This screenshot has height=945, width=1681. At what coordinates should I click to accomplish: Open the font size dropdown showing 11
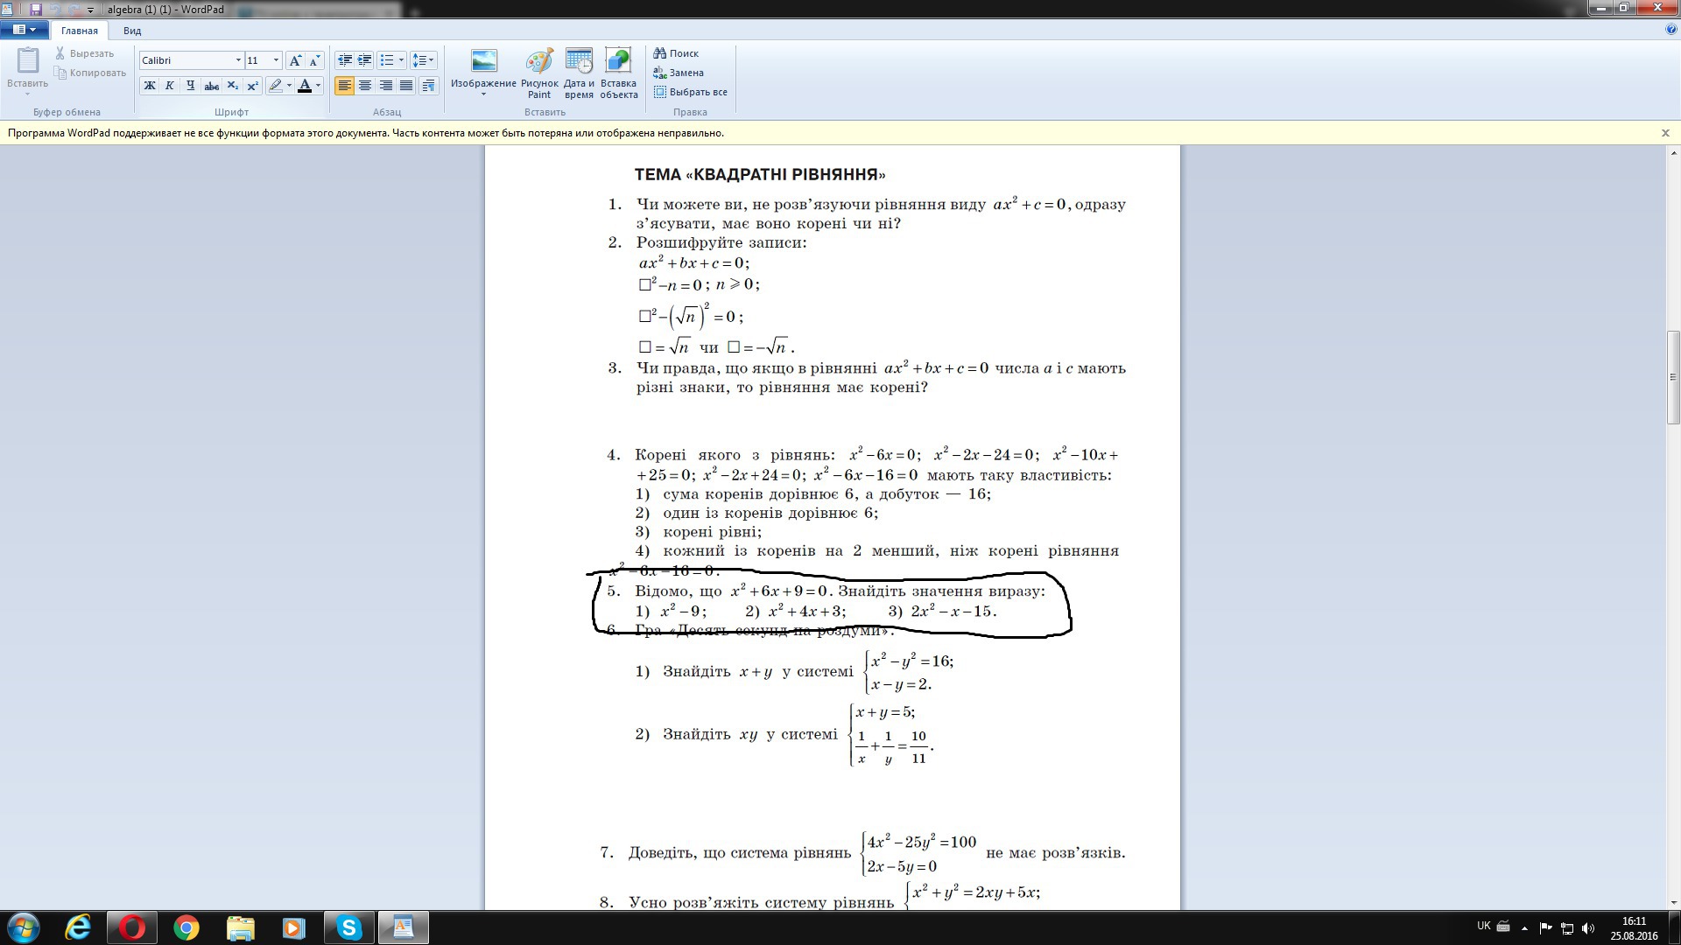[x=276, y=60]
